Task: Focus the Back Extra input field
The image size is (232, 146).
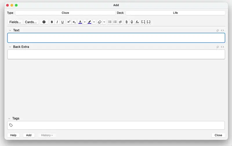Action: click(116, 54)
